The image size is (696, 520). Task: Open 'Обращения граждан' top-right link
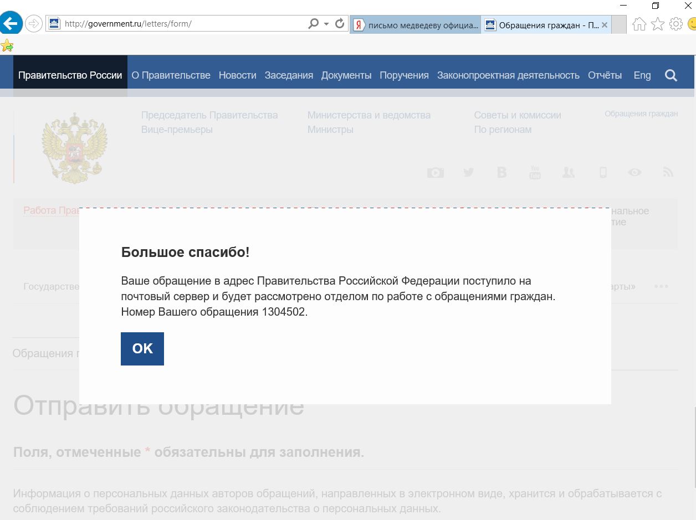pyautogui.click(x=641, y=114)
